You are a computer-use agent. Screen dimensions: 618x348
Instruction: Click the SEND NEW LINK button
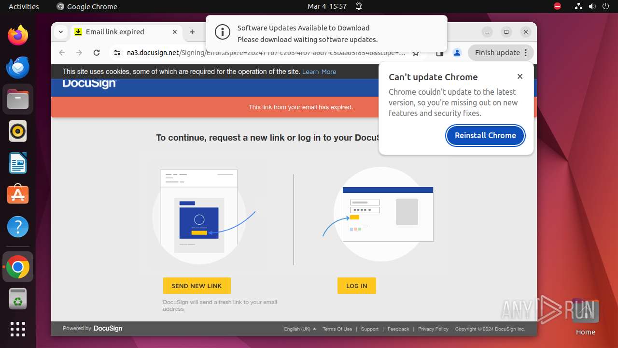(x=197, y=286)
